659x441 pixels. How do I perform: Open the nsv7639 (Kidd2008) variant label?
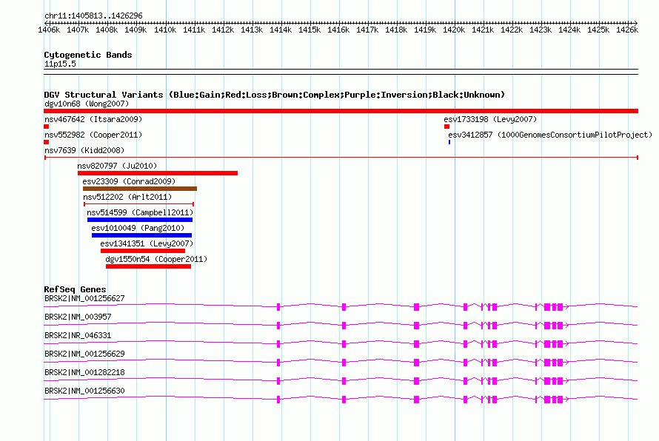[x=84, y=150]
